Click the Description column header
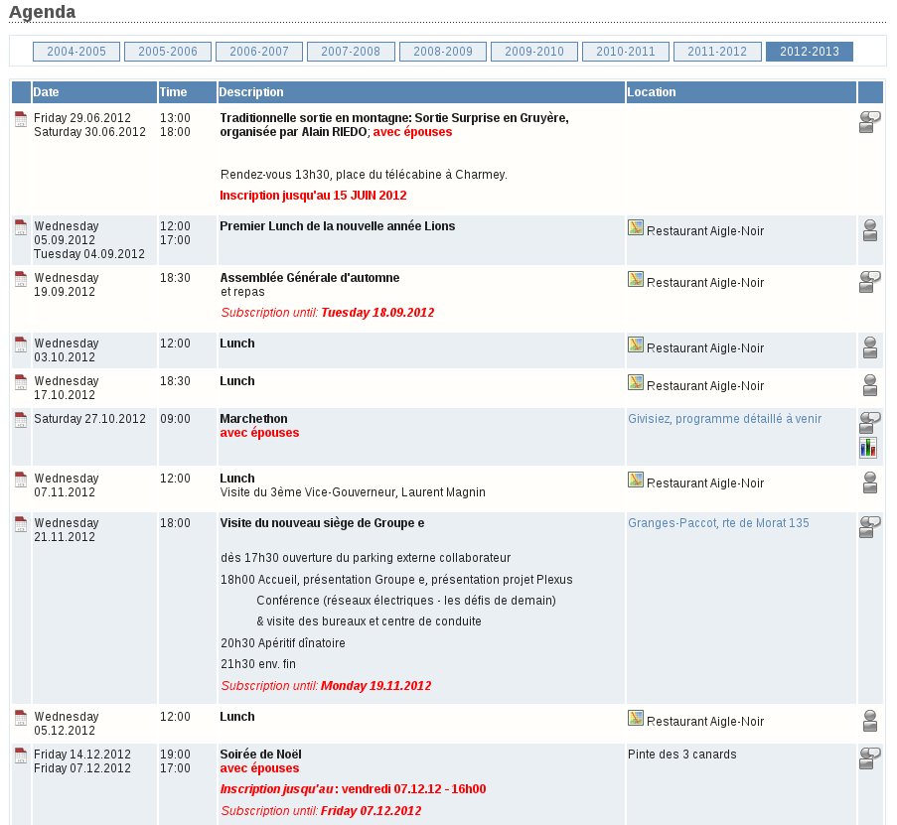 click(x=421, y=92)
